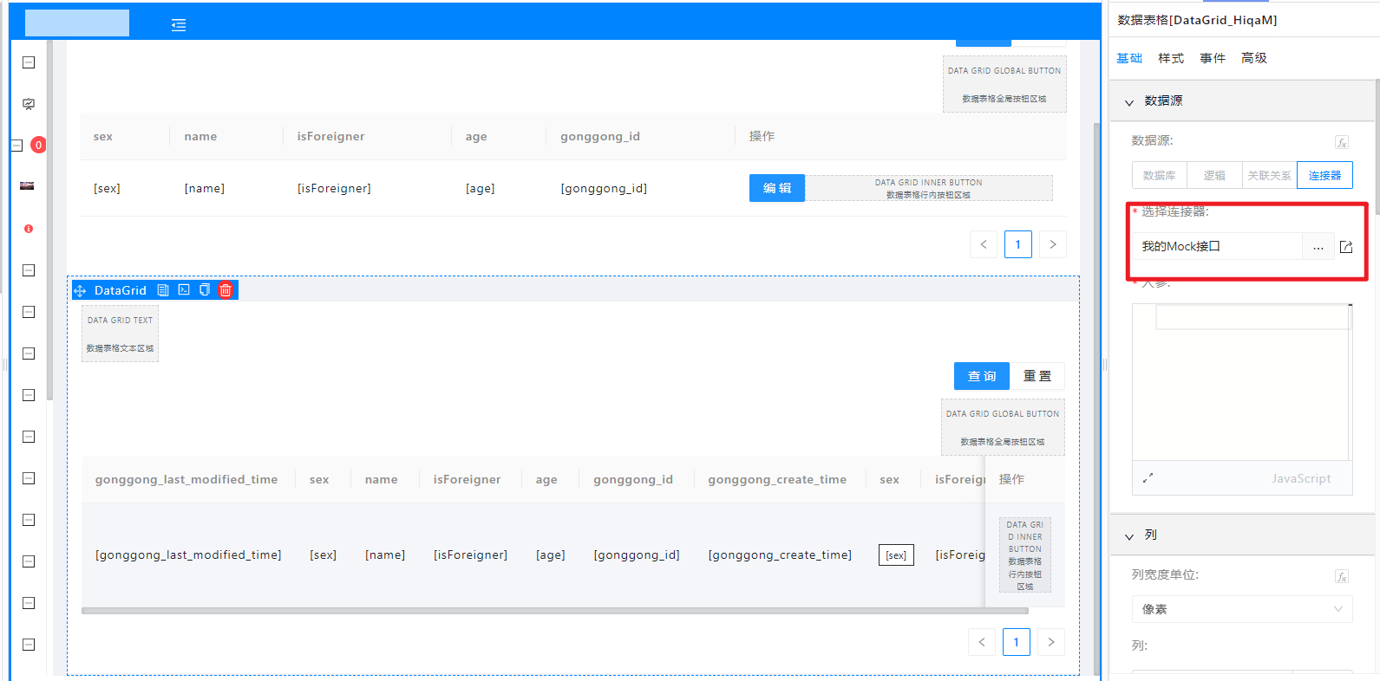Screen dimensions: 1380x681
Task: Click the presentation chart icon in left sidebar
Action: pyautogui.click(x=29, y=104)
